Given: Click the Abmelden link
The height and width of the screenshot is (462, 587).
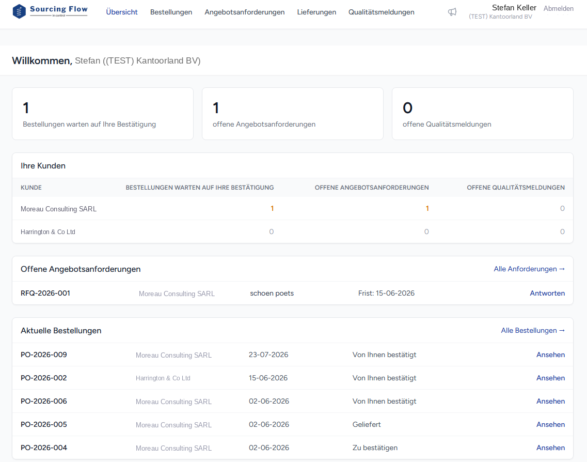Looking at the screenshot, I should [559, 8].
